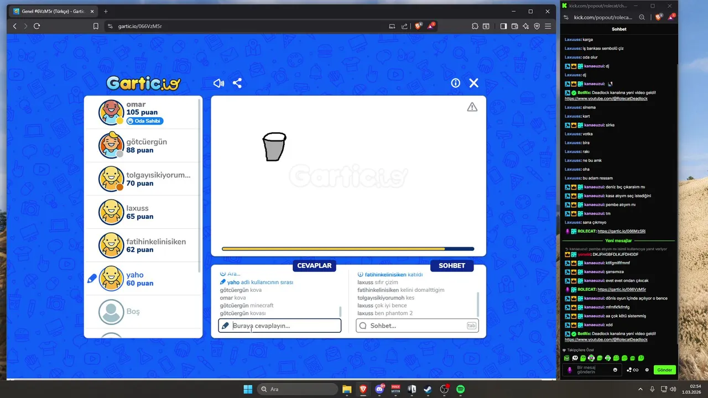The height and width of the screenshot is (398, 708).
Task: Select player tolgayısikiyorum in the list
Action: pos(143,179)
